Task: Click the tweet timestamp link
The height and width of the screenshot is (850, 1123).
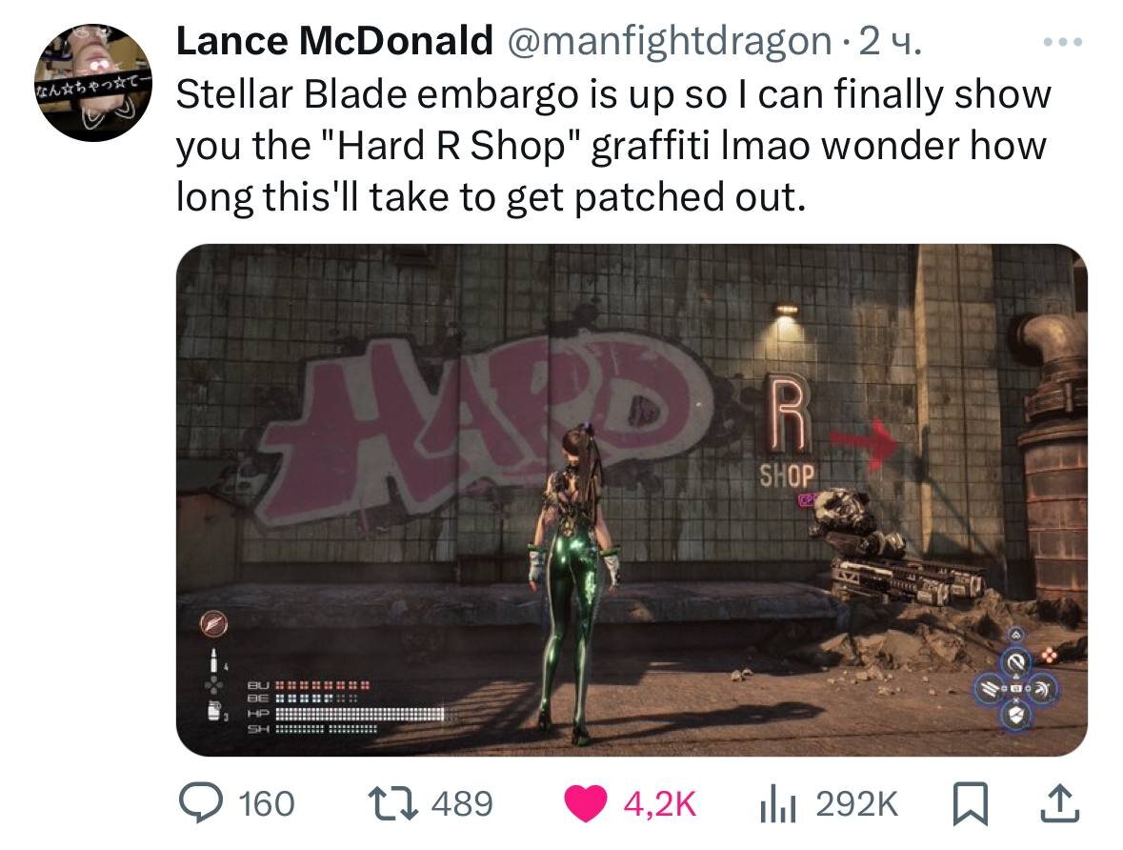Action: coord(891,42)
